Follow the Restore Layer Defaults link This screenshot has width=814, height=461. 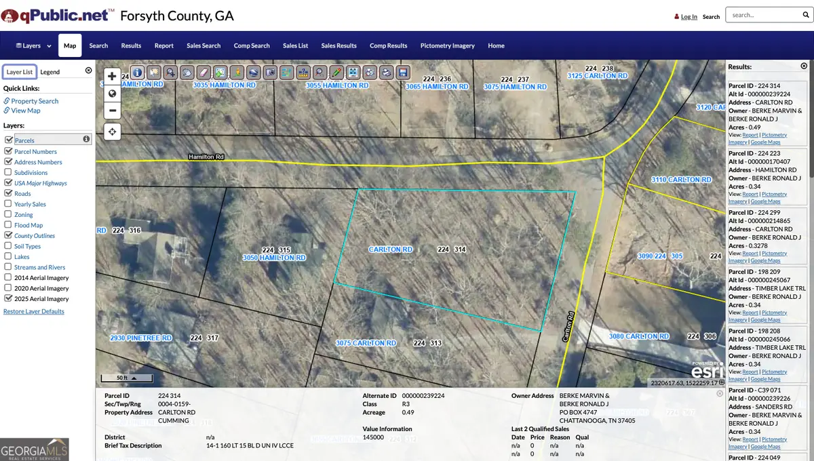(33, 311)
